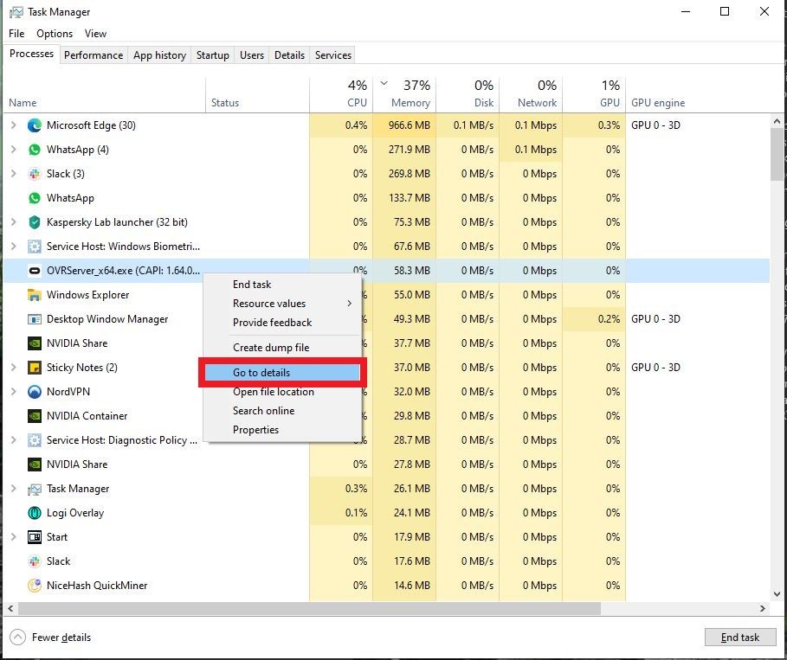The image size is (787, 660).
Task: Switch to the Performance tab
Action: point(94,54)
